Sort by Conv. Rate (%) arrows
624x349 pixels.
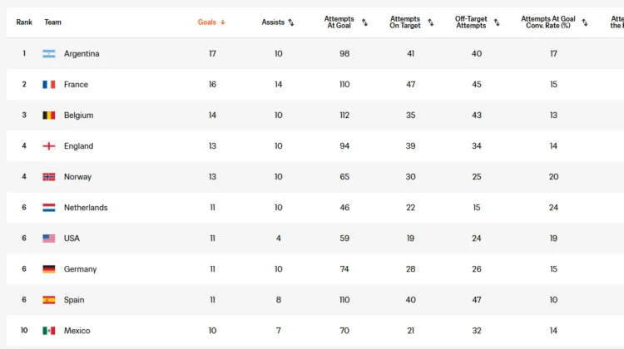pyautogui.click(x=585, y=22)
